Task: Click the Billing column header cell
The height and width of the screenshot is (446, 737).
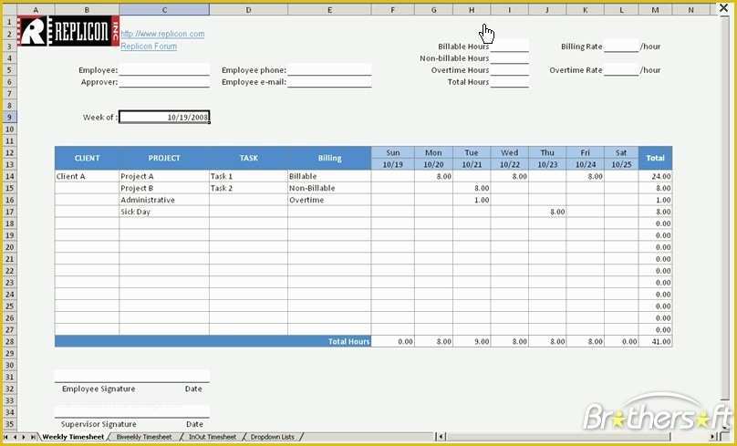Action: coord(329,159)
